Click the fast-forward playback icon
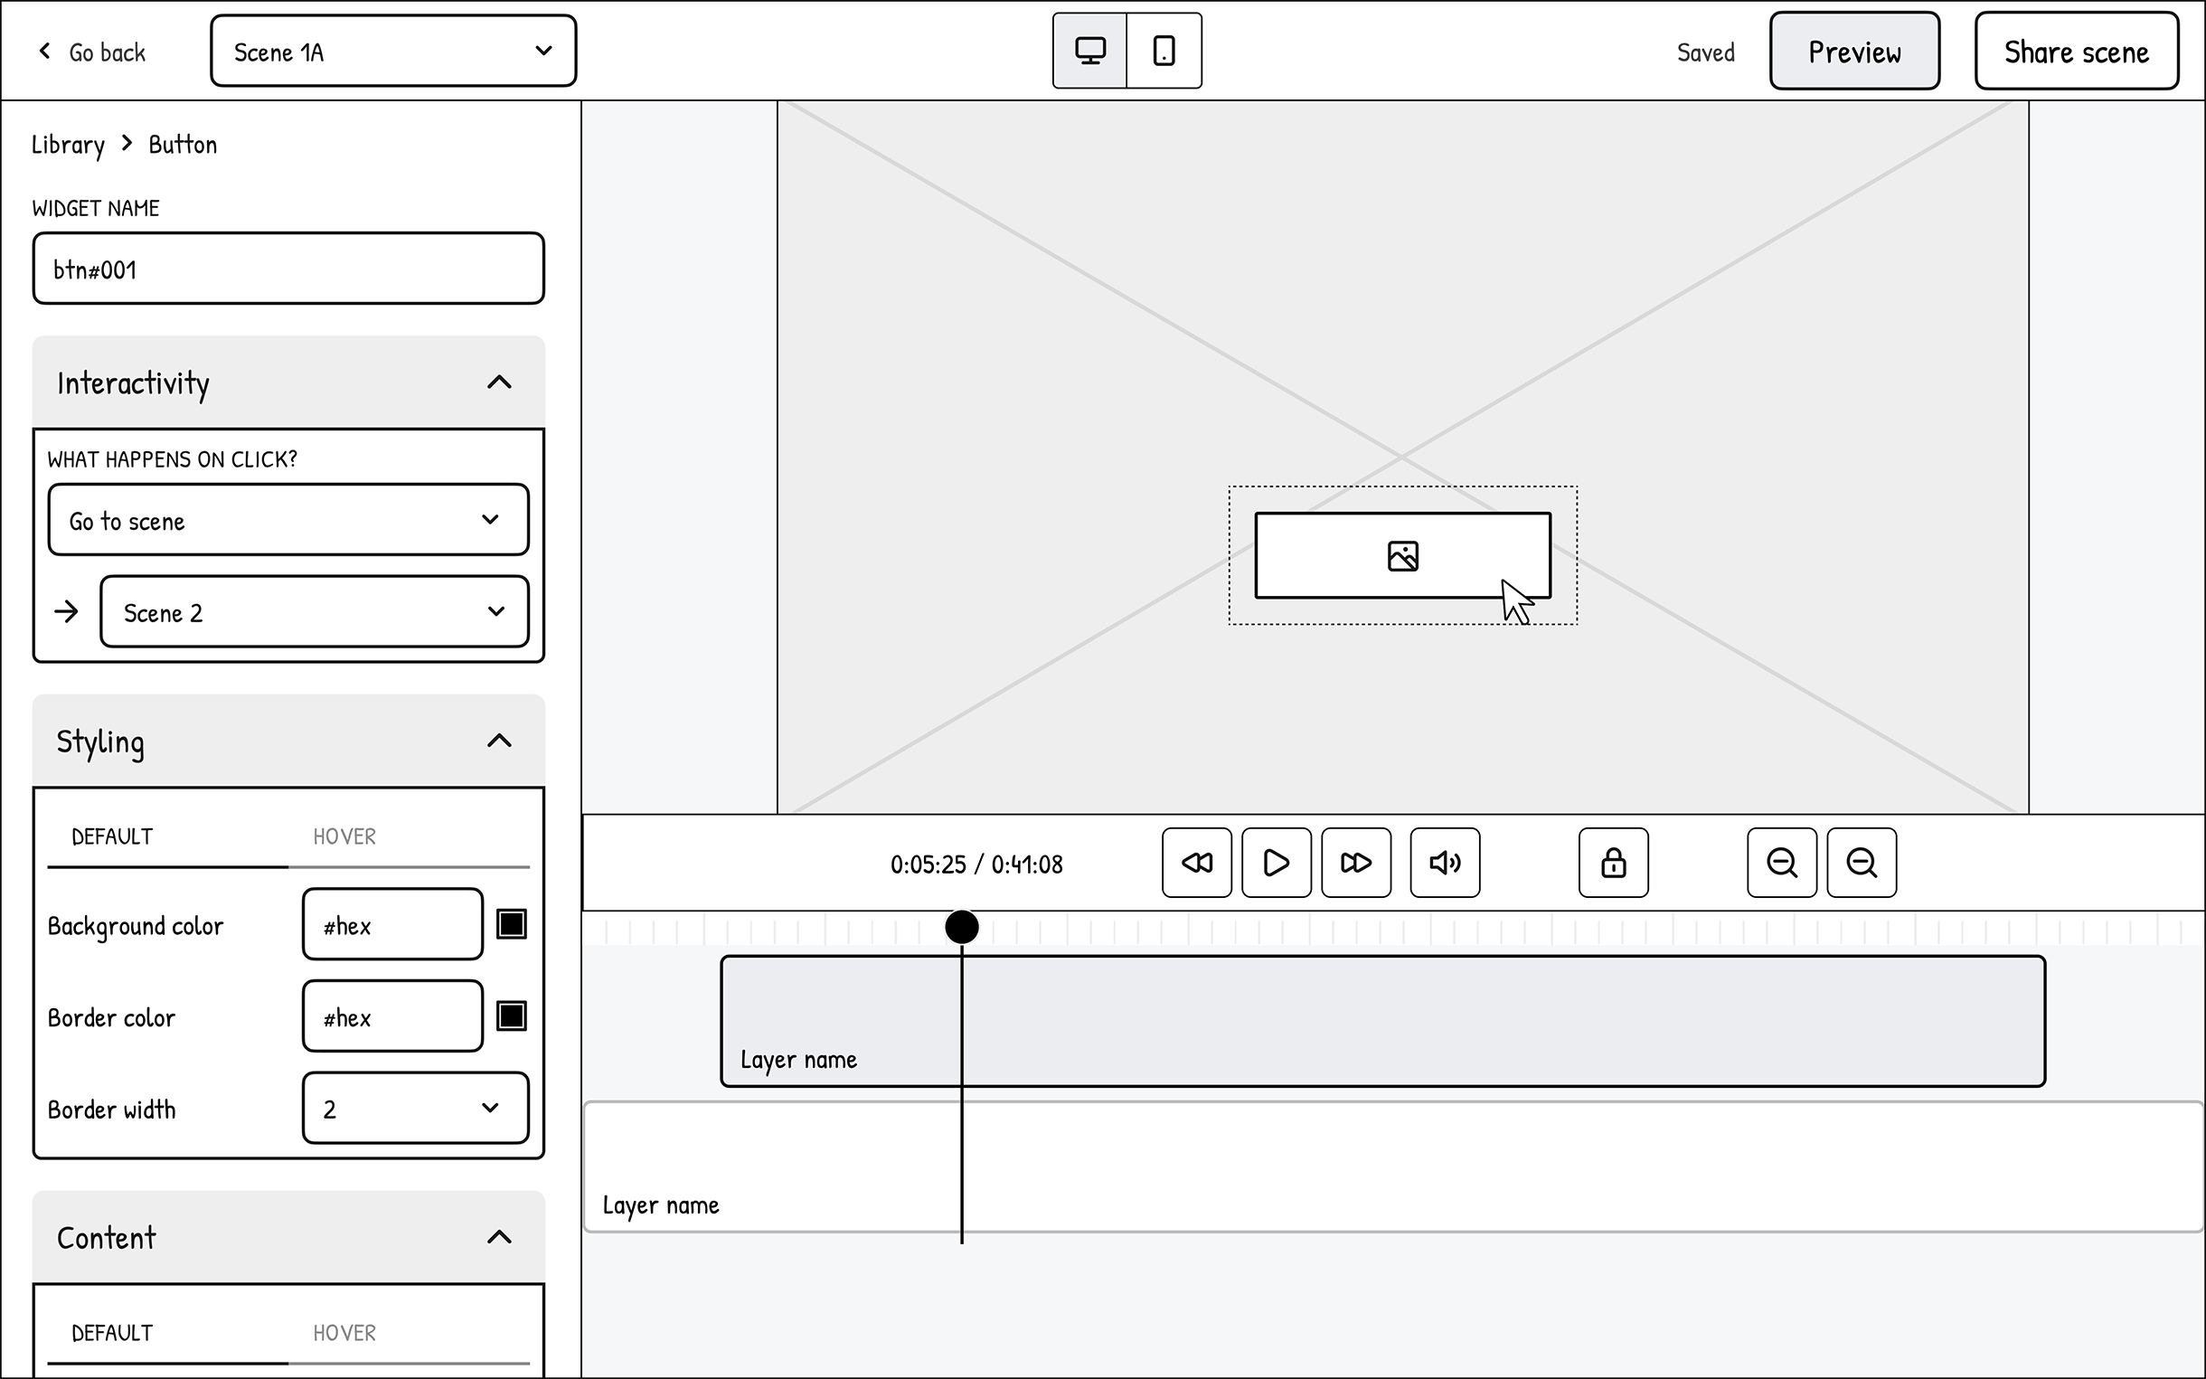Image resolution: width=2206 pixels, height=1379 pixels. coord(1355,863)
